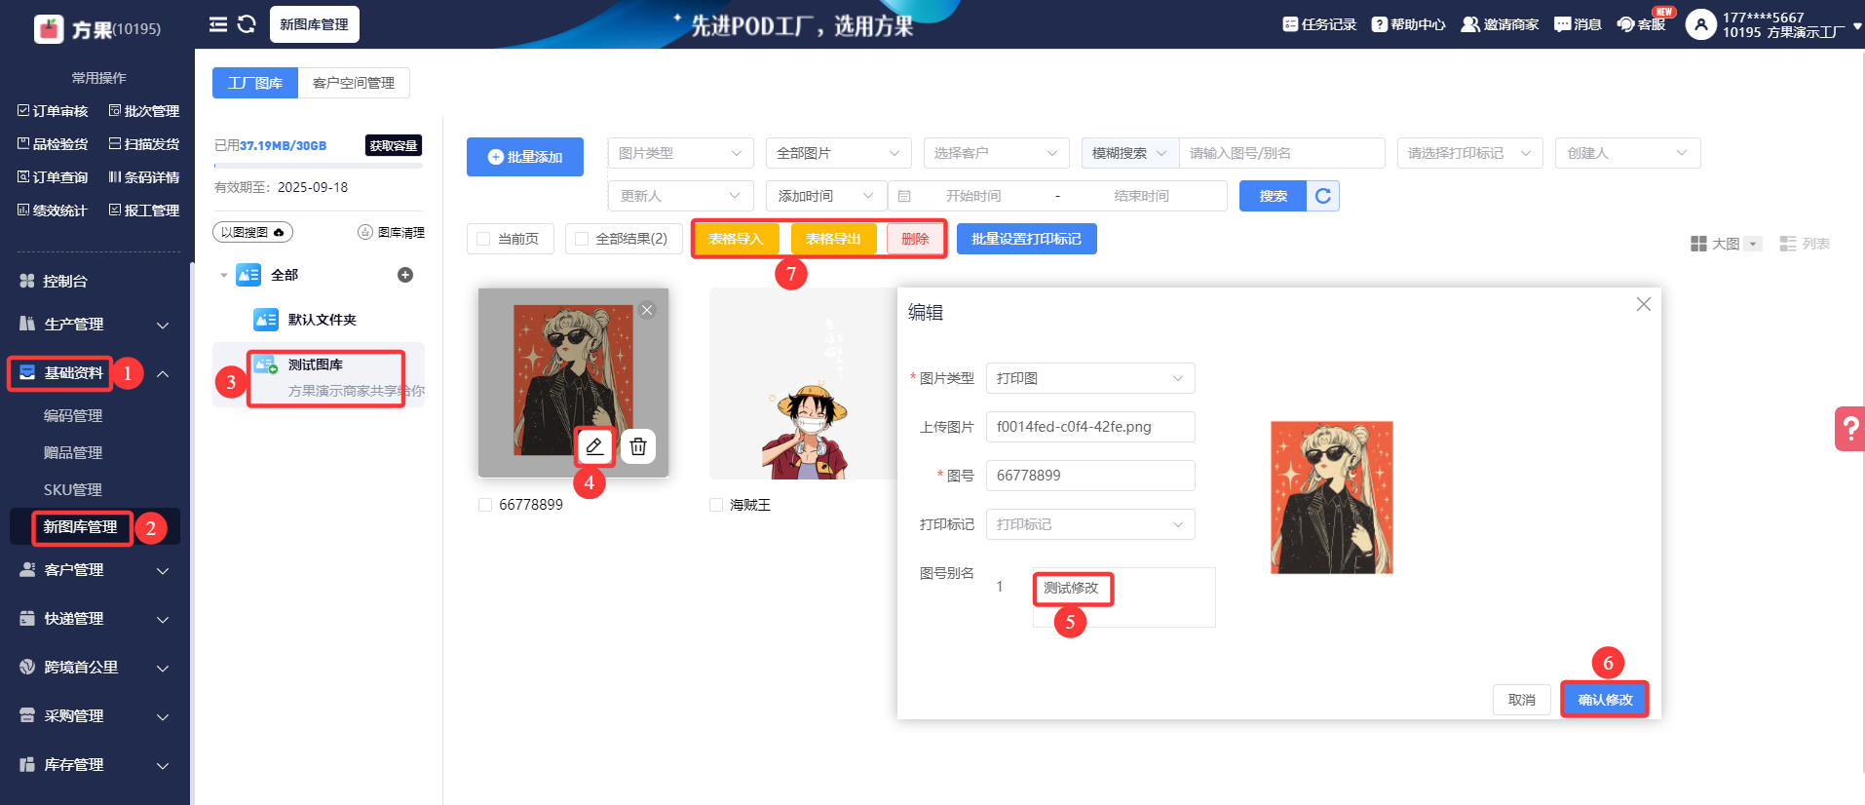Close the 编辑 dialog with X

pos(1644,304)
